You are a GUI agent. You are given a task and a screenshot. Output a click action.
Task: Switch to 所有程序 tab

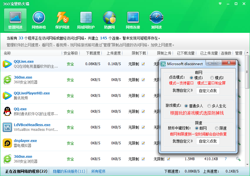(98, 171)
